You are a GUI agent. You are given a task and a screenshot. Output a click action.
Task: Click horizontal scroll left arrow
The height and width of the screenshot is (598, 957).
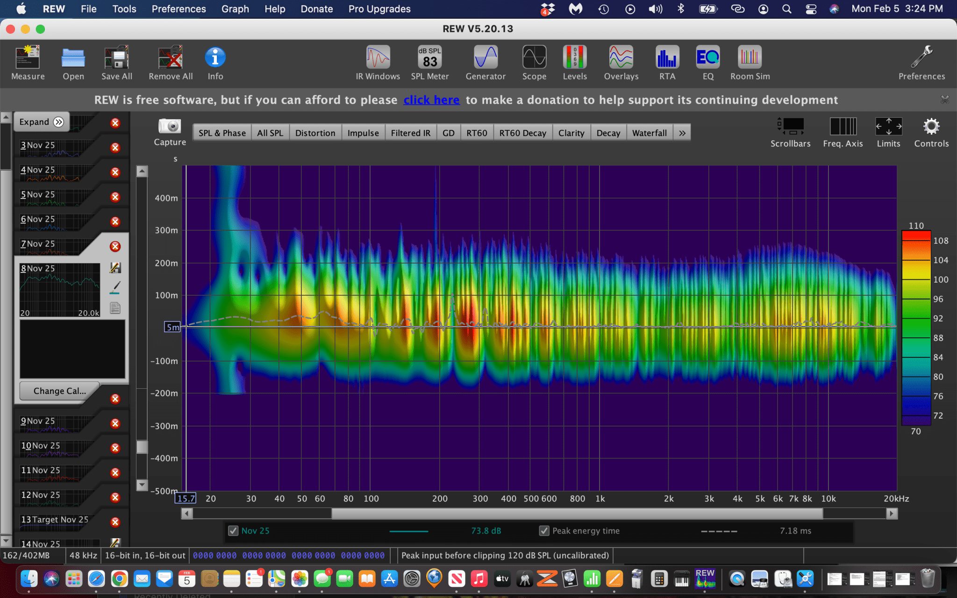(x=187, y=514)
